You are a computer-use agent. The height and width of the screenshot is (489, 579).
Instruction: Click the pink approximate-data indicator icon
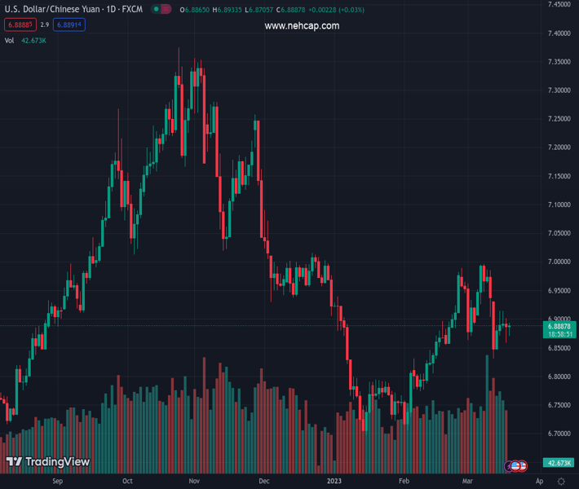point(166,9)
